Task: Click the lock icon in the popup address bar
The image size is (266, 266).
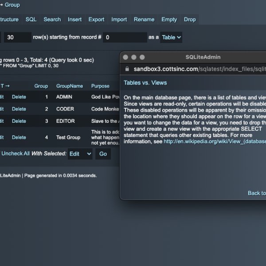Action: point(127,69)
